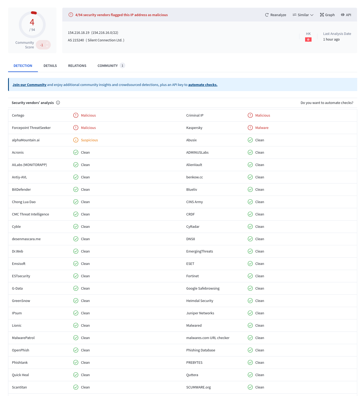
Task: Click the Acronis clean check icon
Action: (x=76, y=152)
